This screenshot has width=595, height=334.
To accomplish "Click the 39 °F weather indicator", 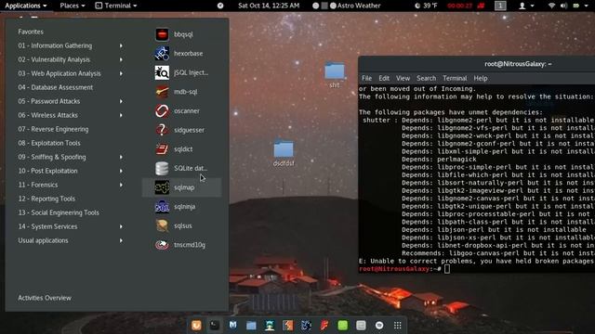I will [426, 6].
